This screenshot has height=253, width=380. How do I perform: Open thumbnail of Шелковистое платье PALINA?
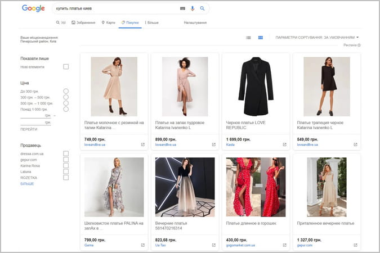coord(114,187)
